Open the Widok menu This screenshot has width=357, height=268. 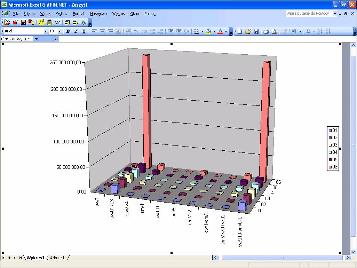coord(45,14)
